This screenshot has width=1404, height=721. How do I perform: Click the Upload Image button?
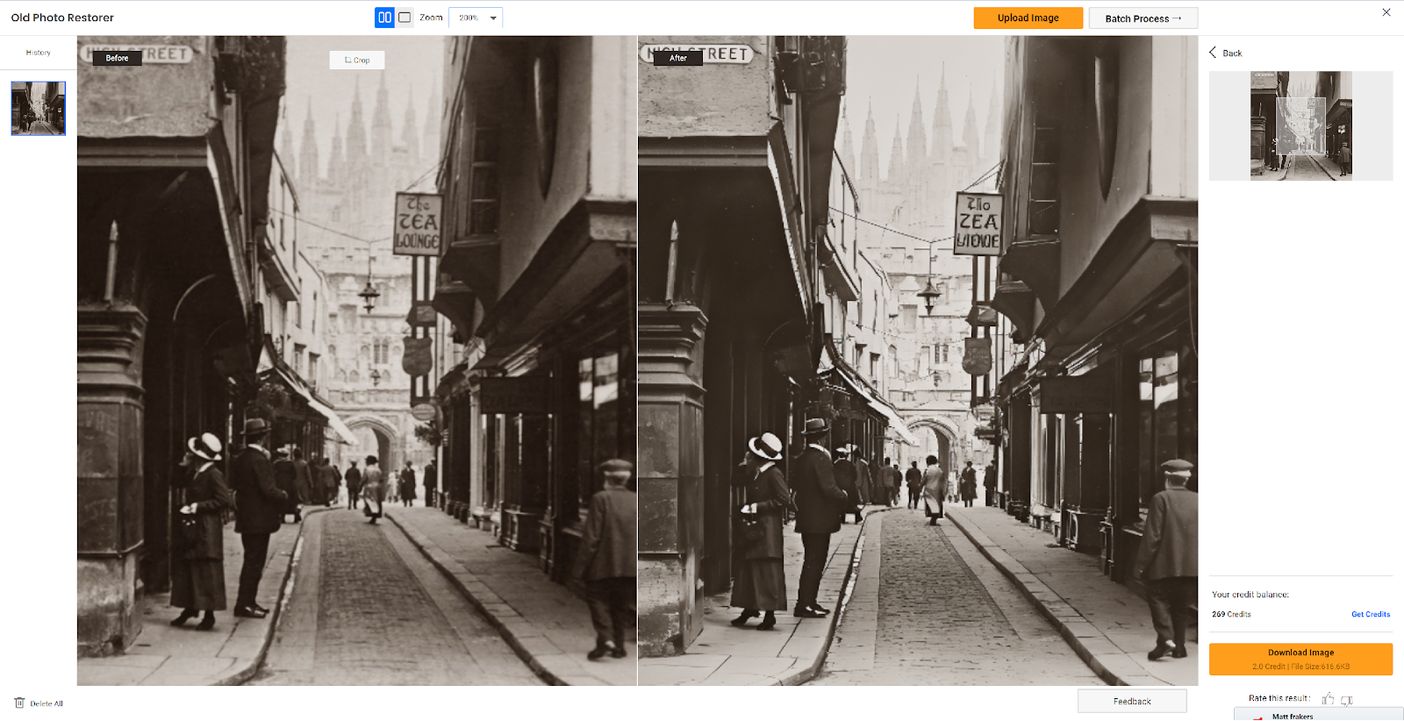[x=1028, y=18]
